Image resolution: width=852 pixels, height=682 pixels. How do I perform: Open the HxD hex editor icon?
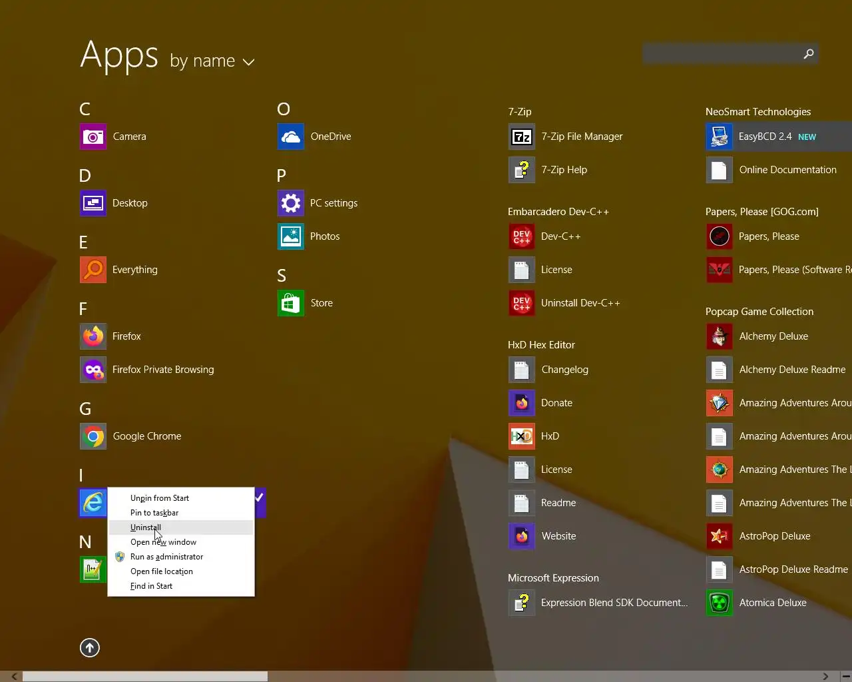[522, 436]
